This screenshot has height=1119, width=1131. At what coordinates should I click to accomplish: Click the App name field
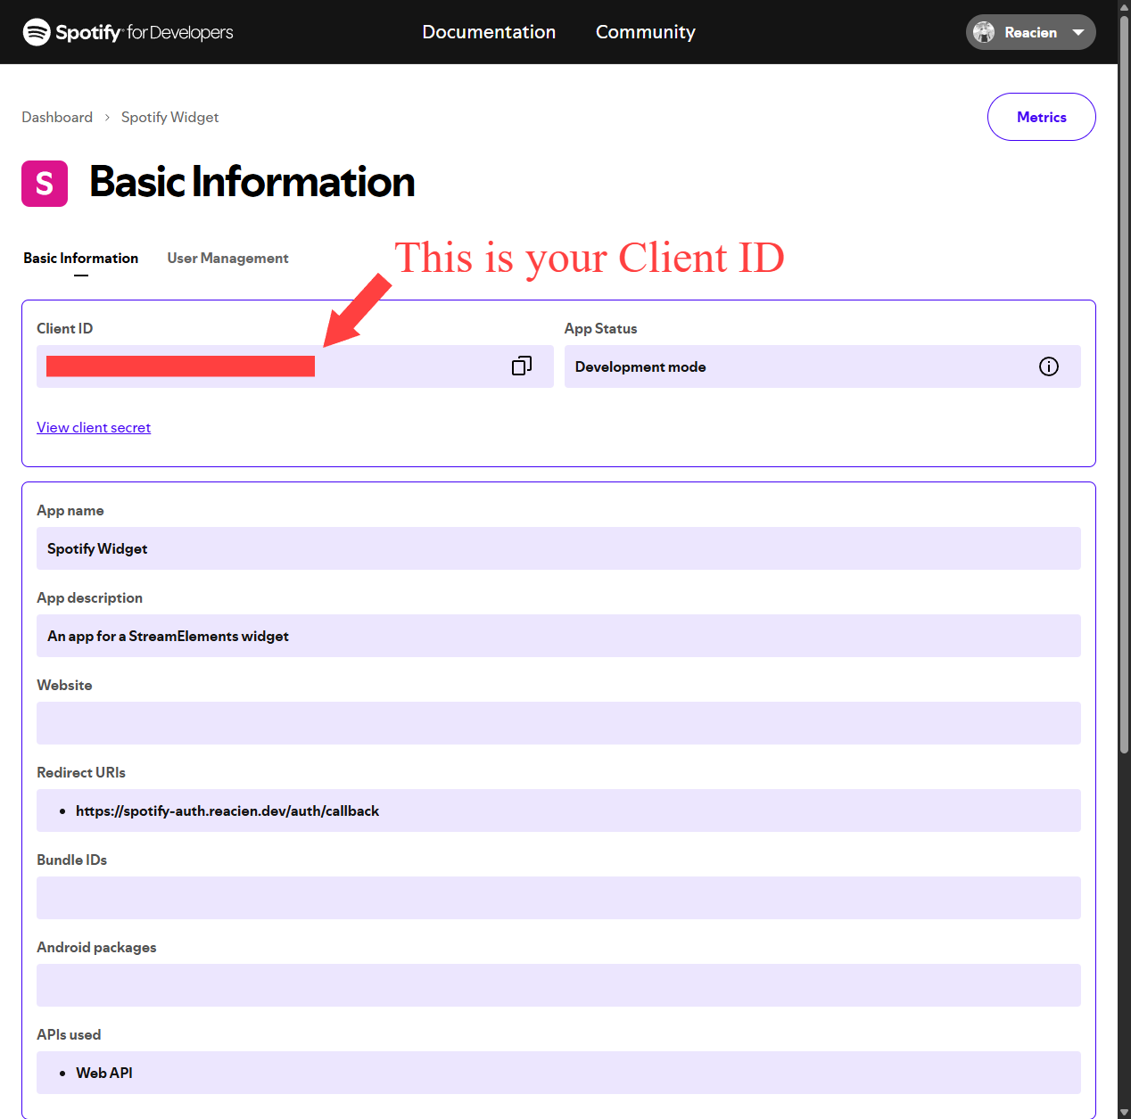558,548
